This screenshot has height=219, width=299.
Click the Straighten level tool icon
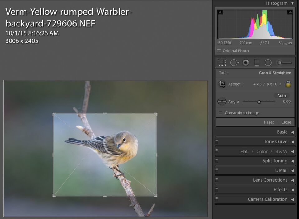pos(222,101)
